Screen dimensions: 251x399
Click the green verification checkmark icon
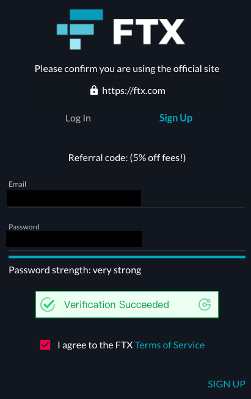click(x=48, y=304)
